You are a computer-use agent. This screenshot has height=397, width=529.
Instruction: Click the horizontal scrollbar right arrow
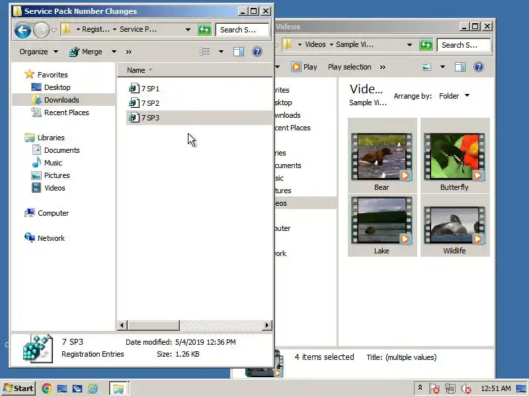tap(267, 326)
